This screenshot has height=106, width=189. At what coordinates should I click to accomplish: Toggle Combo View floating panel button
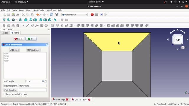(x=49, y=29)
